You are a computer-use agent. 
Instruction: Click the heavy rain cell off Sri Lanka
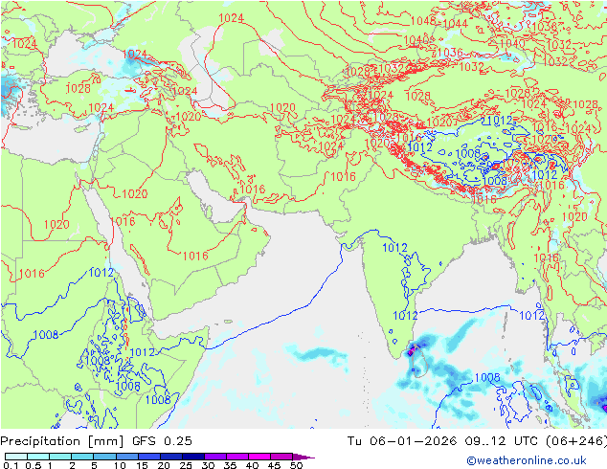pos(411,351)
